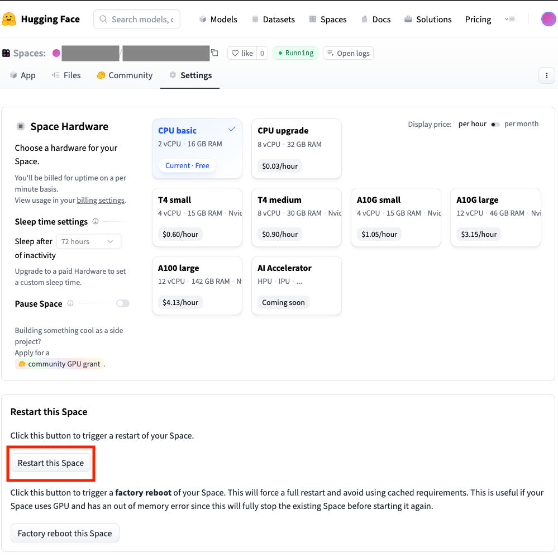Open the Sleep after 72 hours dropdown
The image size is (558, 557).
tap(88, 241)
